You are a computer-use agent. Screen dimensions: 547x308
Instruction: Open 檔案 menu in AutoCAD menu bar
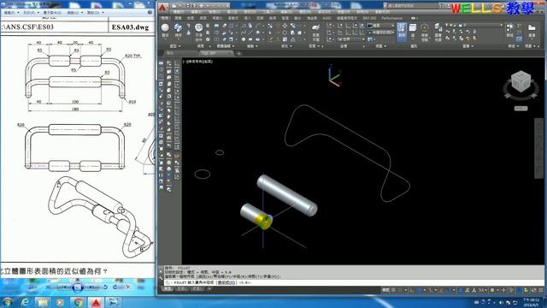tap(179, 11)
